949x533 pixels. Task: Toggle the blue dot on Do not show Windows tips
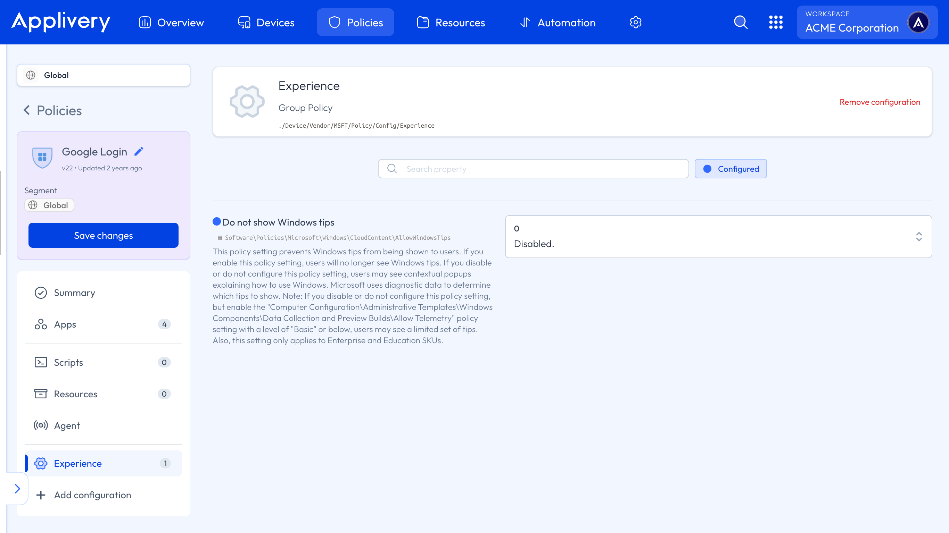click(217, 222)
